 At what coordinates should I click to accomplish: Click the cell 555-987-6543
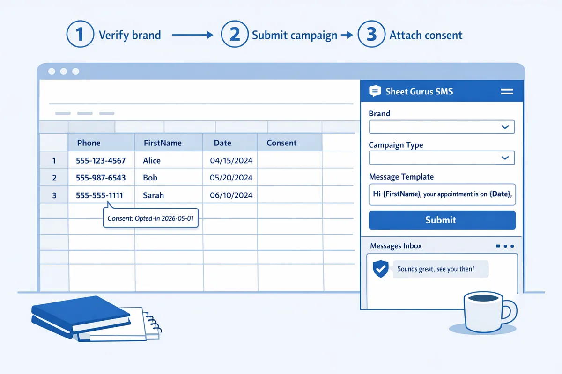102,178
